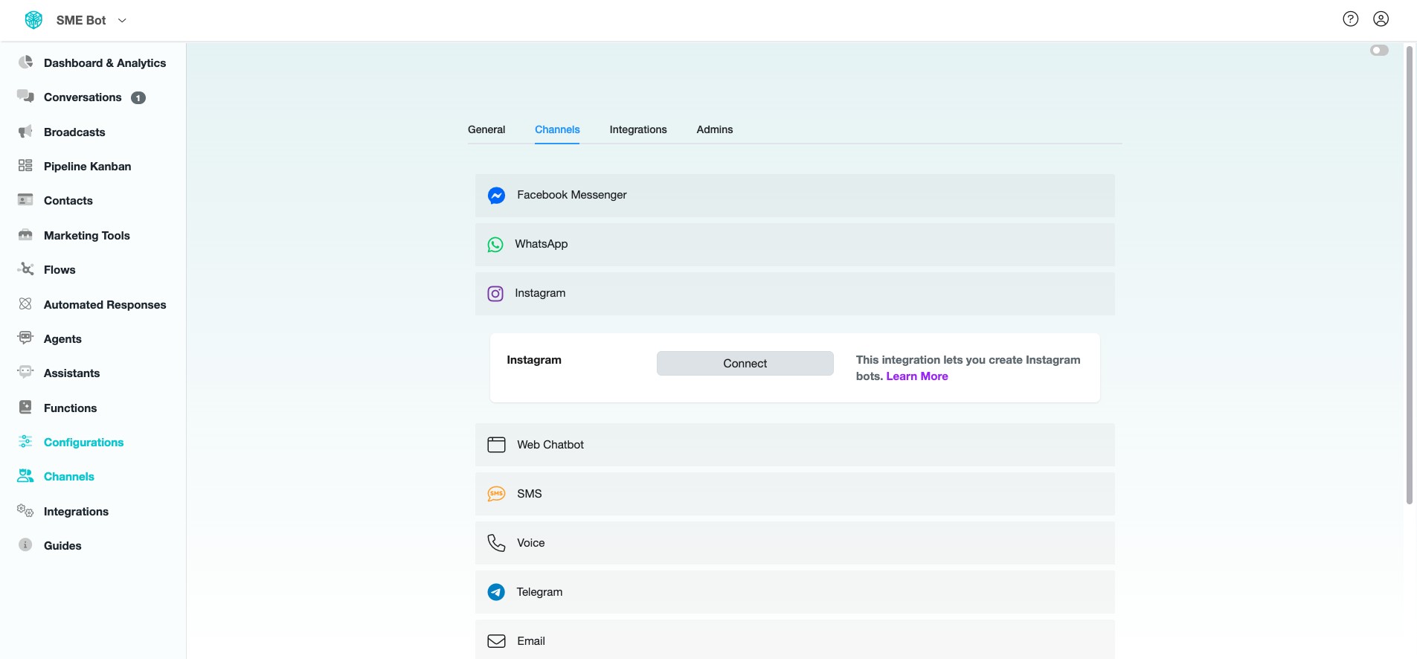Click the Conversations unread count badge
This screenshot has width=1417, height=659.
point(138,98)
